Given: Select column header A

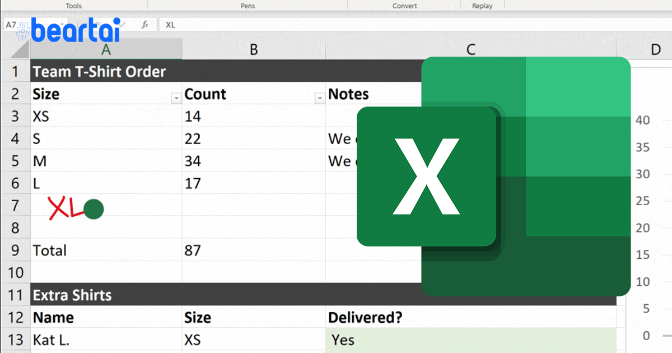Looking at the screenshot, I should pyautogui.click(x=106, y=49).
